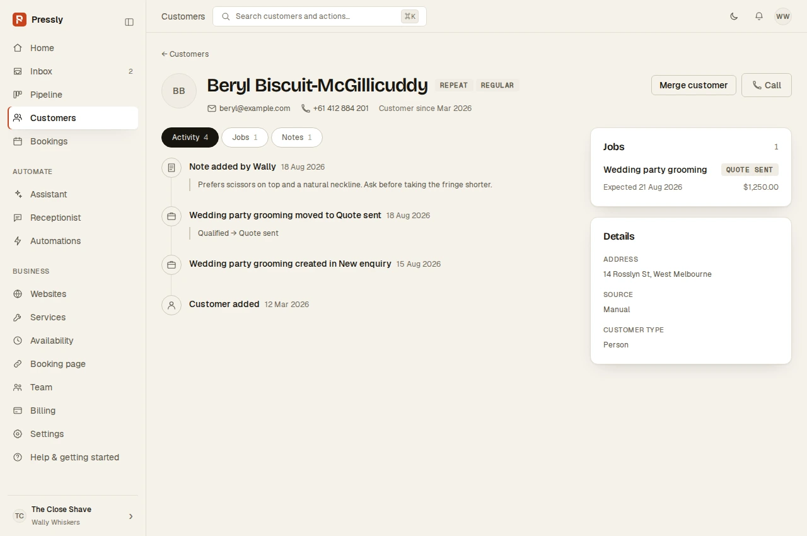This screenshot has height=536, width=807.
Task: Click the Merge customer button
Action: click(694, 85)
